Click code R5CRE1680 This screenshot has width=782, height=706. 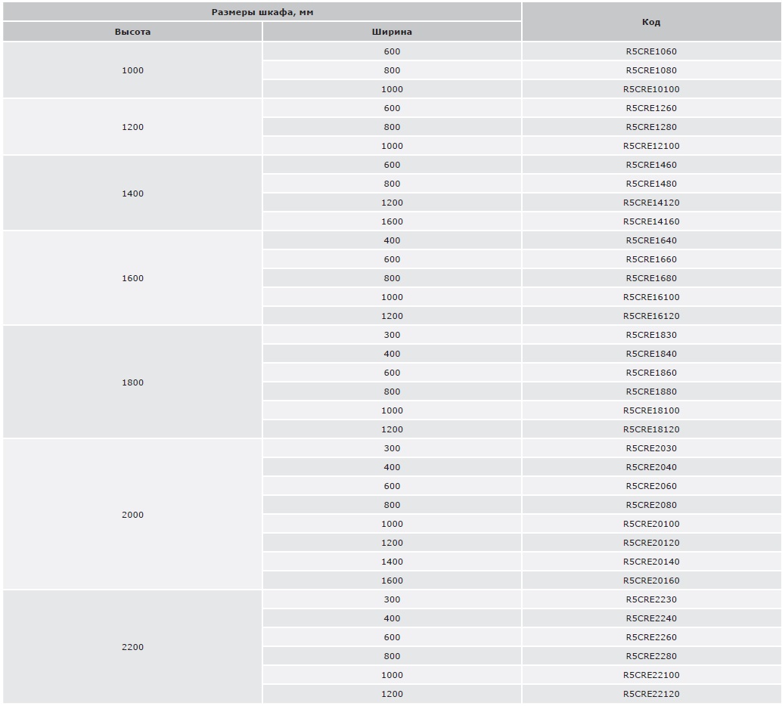click(651, 278)
